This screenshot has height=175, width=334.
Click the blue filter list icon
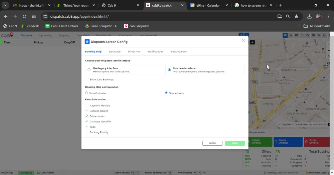tap(247, 35)
